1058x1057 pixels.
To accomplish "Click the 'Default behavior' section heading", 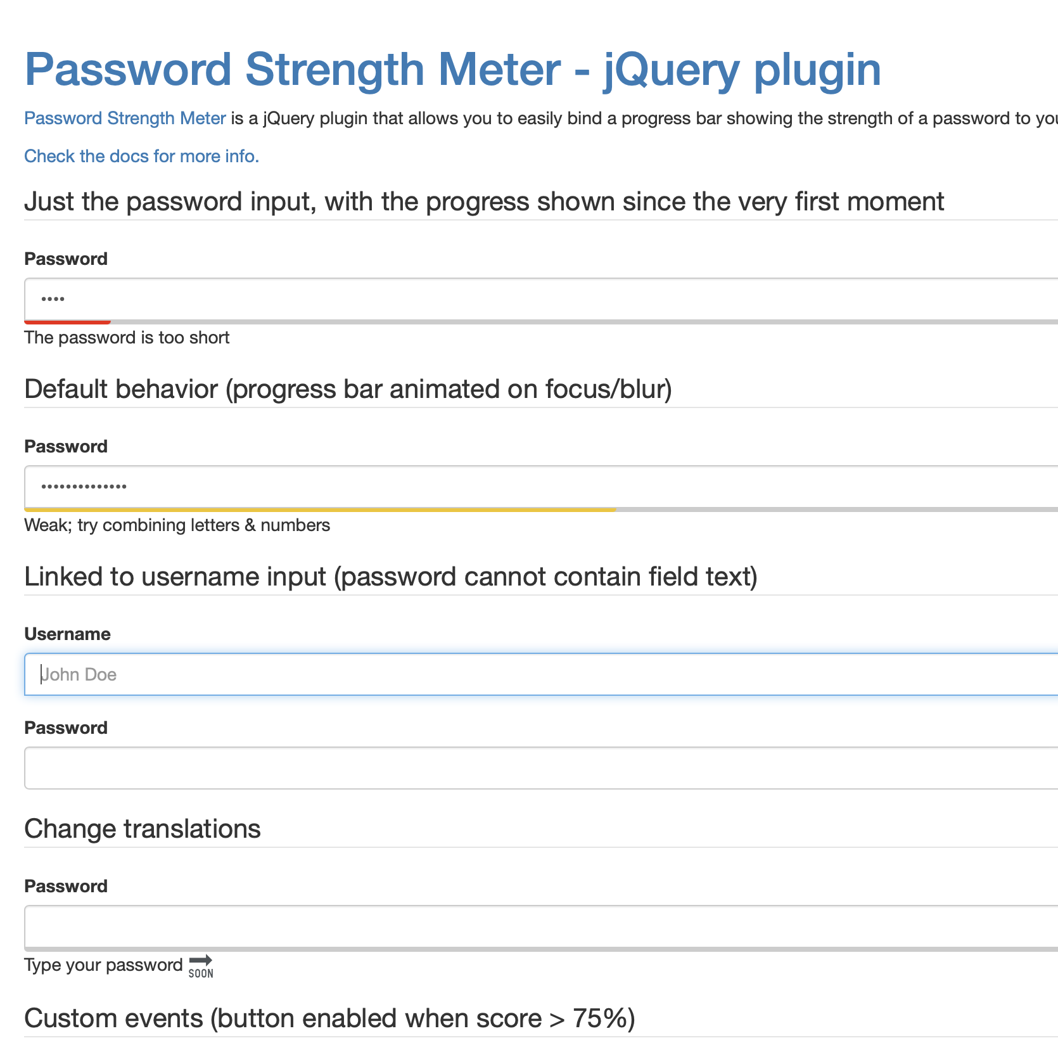I will tap(348, 389).
